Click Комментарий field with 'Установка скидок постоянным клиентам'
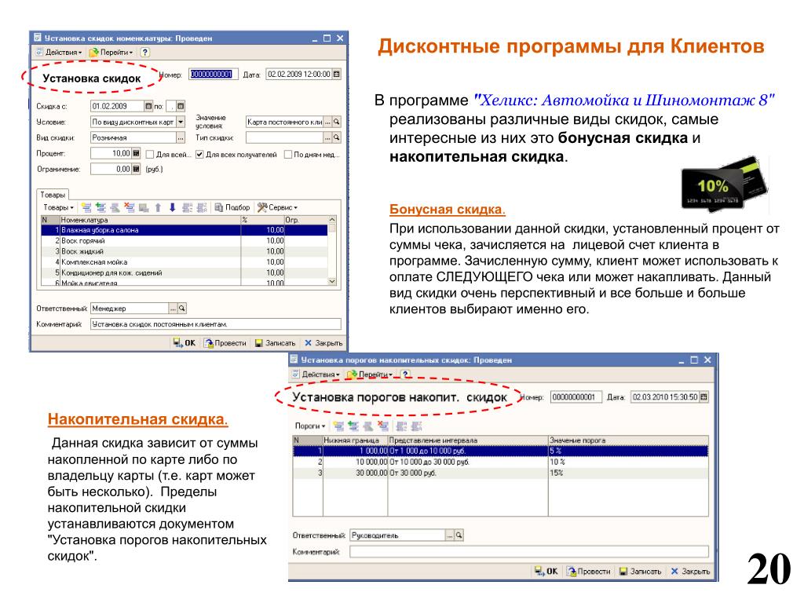The width and height of the screenshot is (804, 603). pyautogui.click(x=216, y=324)
